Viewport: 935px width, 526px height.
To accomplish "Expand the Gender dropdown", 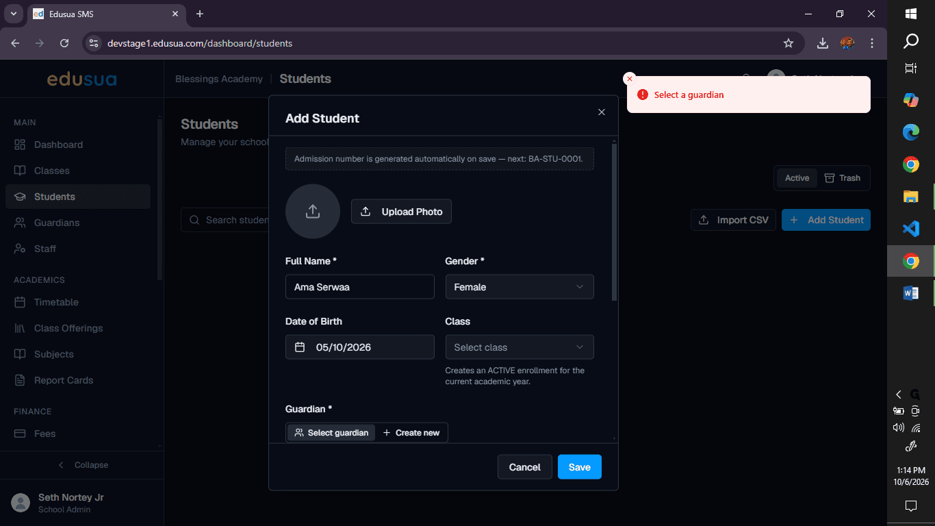I will point(520,287).
